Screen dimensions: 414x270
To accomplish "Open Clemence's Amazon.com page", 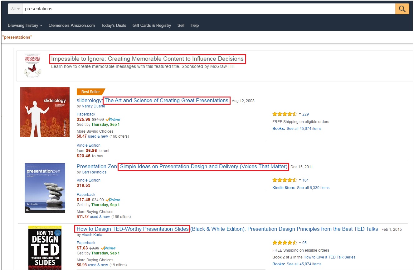I will 72,25.
